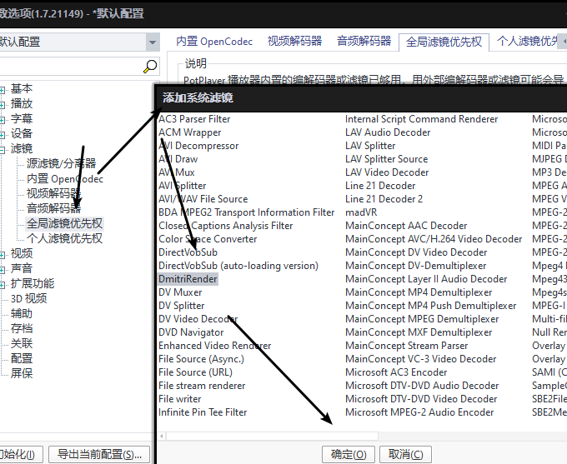
Task: Expand the 字幕 tree node
Action: [3, 120]
